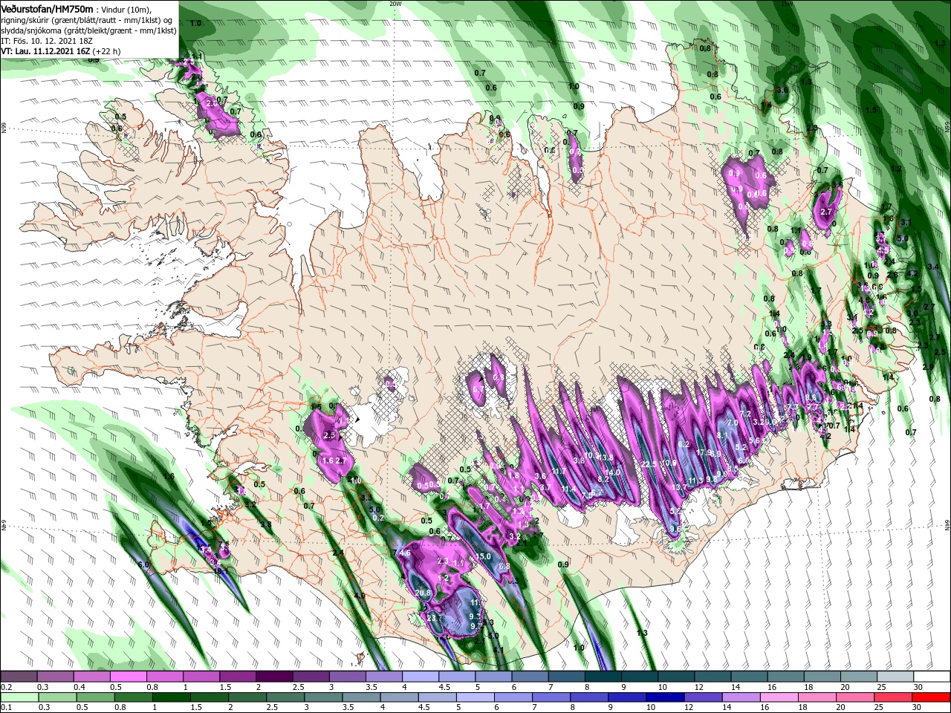Pick the grey-blue 3.5–4 rain legend swatch
This screenshot has height=713, width=951.
click(361, 697)
